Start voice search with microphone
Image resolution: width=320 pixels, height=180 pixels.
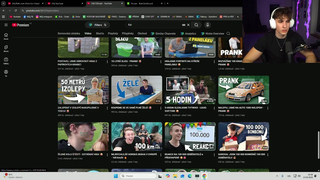coord(207,25)
